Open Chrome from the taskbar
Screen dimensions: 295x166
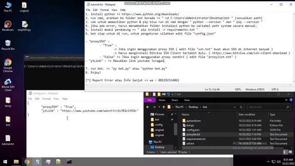click(x=27, y=162)
